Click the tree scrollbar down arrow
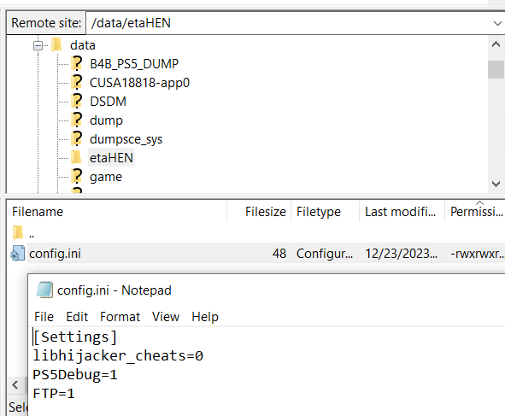The width and height of the screenshot is (505, 416). 496,184
